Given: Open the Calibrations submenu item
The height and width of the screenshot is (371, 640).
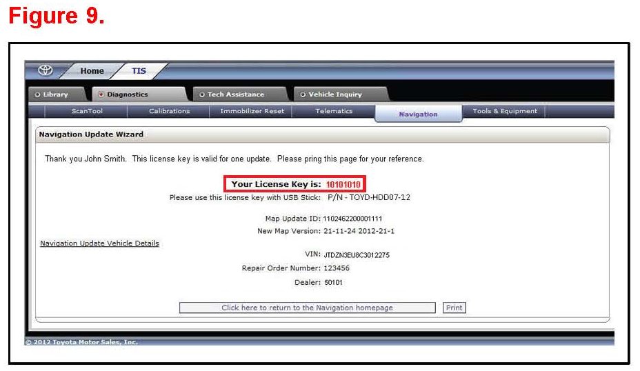Looking at the screenshot, I should pyautogui.click(x=169, y=111).
